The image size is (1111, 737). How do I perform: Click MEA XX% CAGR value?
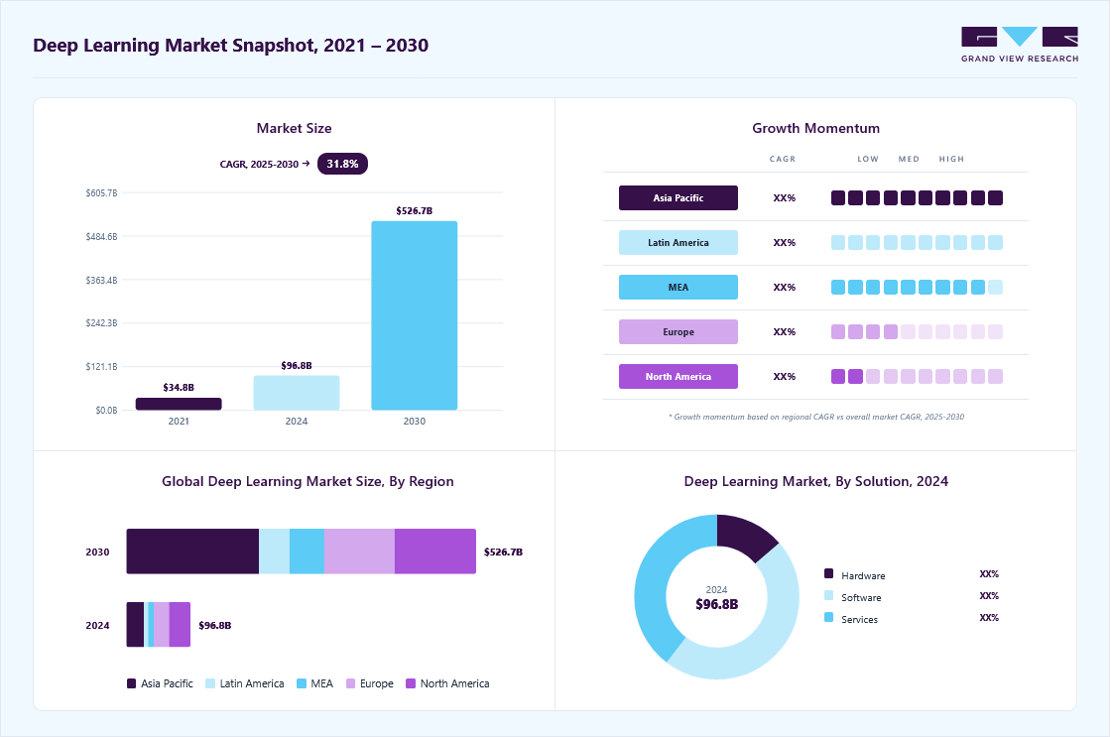785,287
